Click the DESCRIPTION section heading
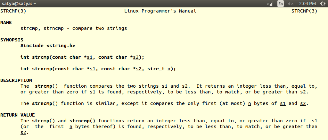 click(x=16, y=80)
